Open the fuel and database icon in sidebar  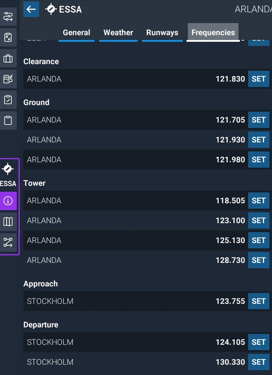pos(8,79)
